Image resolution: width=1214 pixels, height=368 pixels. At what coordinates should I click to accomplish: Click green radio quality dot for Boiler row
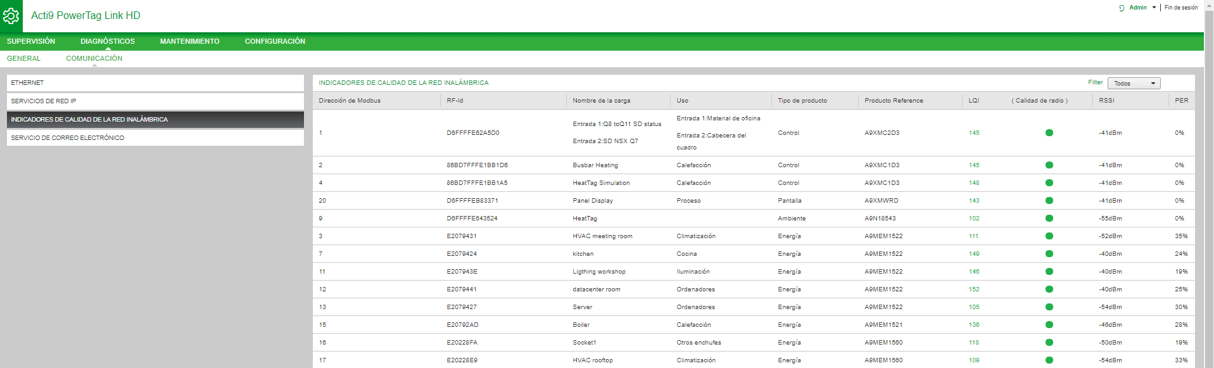coord(1049,325)
